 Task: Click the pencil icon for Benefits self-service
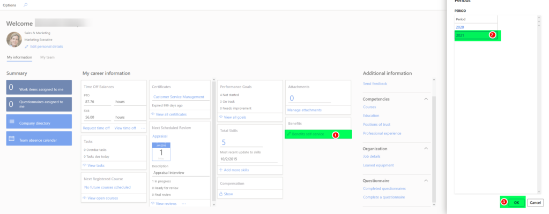pos(289,134)
